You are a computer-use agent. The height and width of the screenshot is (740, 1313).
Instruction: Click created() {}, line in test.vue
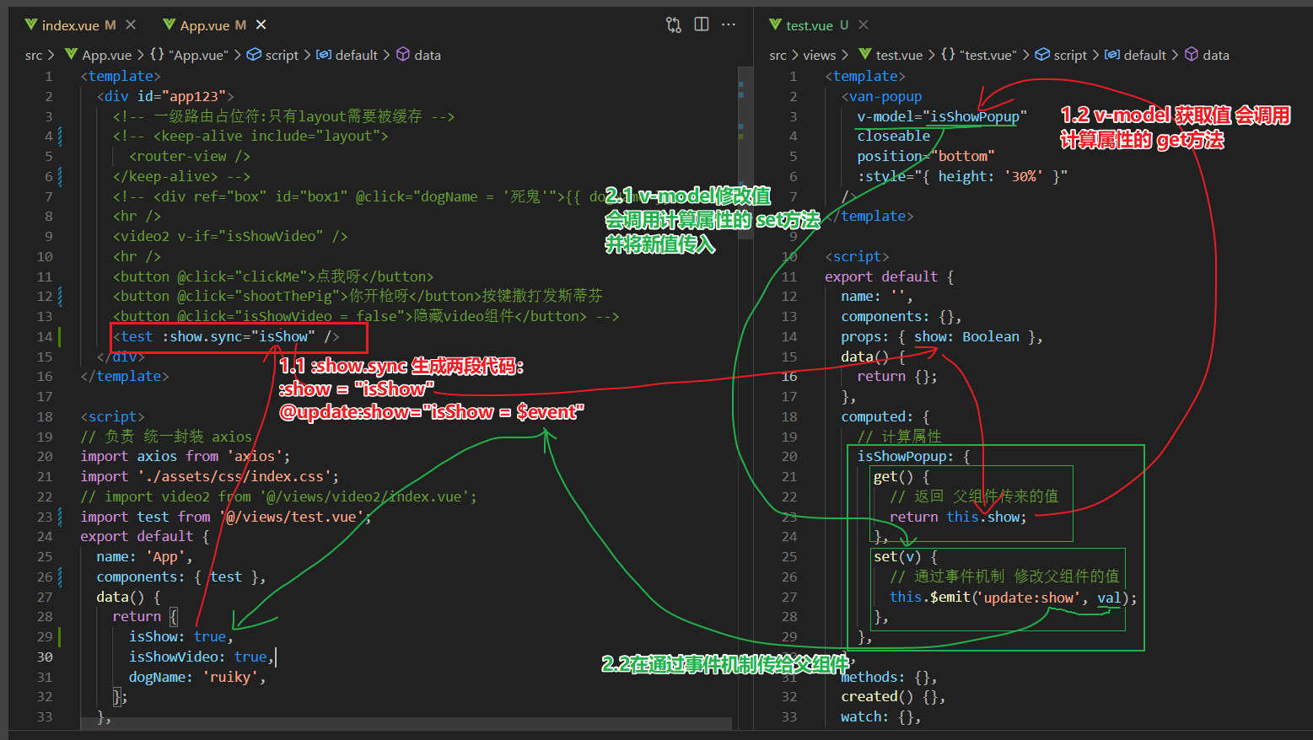click(x=894, y=696)
